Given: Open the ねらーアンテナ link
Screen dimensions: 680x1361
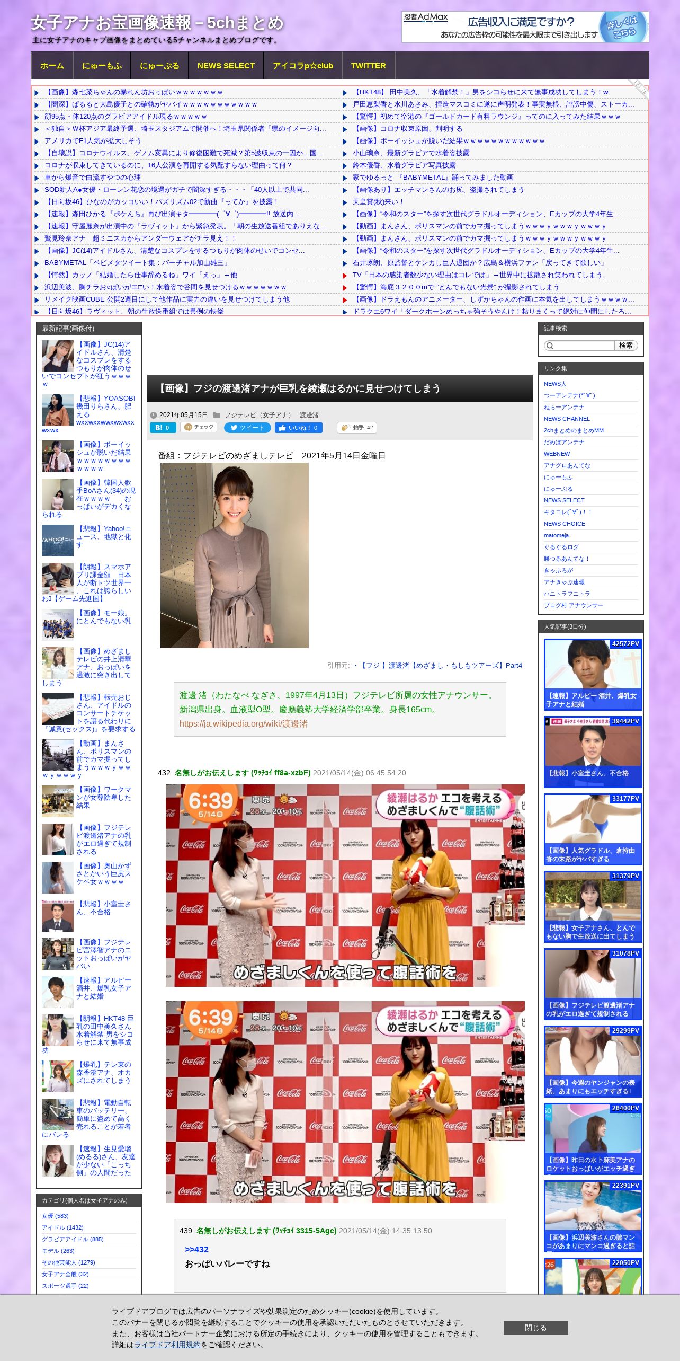Looking at the screenshot, I should (564, 407).
